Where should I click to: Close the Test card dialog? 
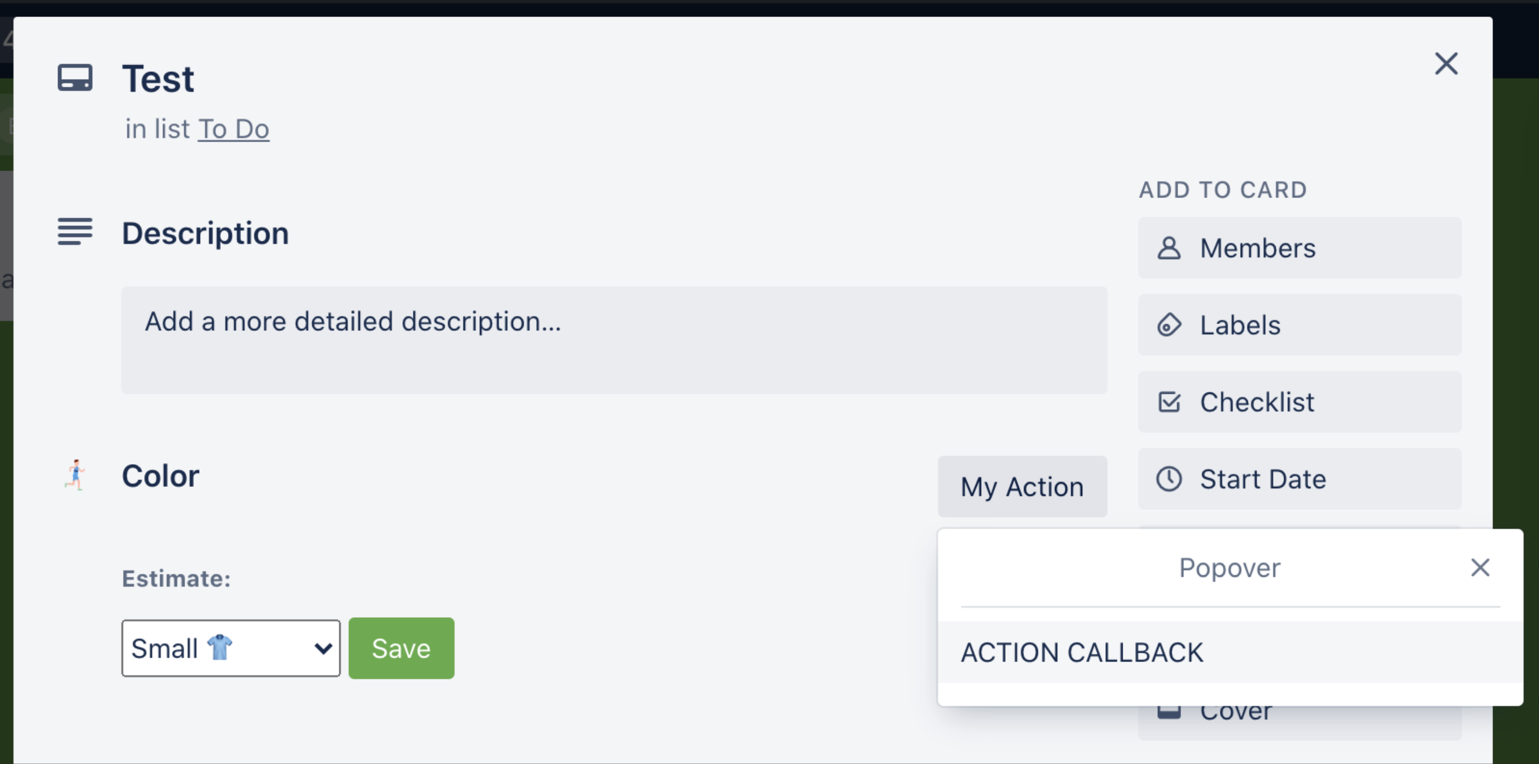pos(1446,63)
